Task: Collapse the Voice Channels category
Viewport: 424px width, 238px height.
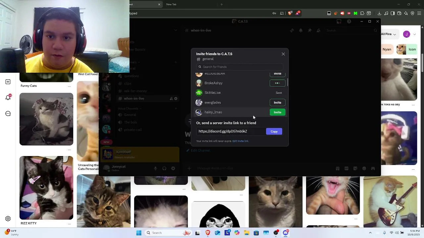Action: pyautogui.click(x=129, y=108)
